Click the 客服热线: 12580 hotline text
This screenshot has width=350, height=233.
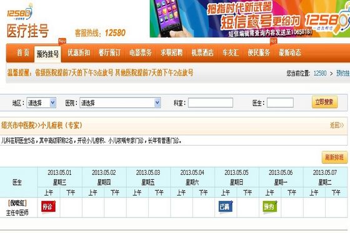click(100, 33)
